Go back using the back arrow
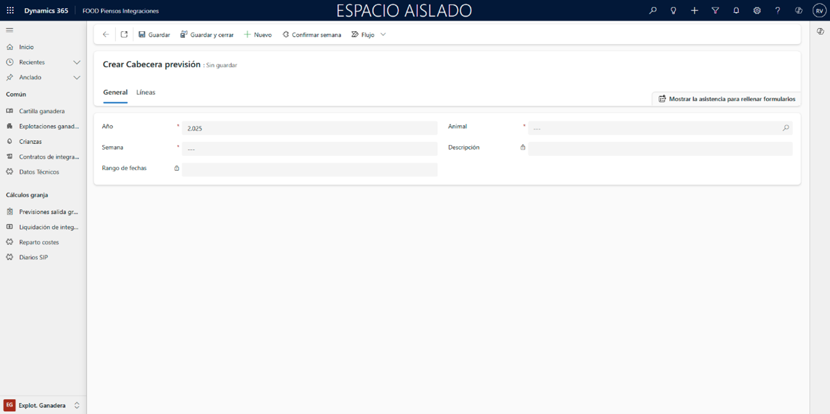The width and height of the screenshot is (830, 414). coord(106,34)
